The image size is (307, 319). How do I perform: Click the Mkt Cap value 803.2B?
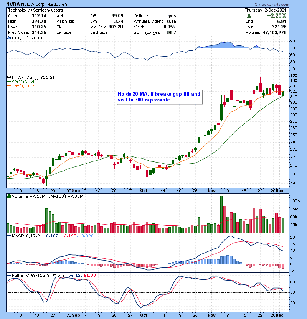[116, 27]
